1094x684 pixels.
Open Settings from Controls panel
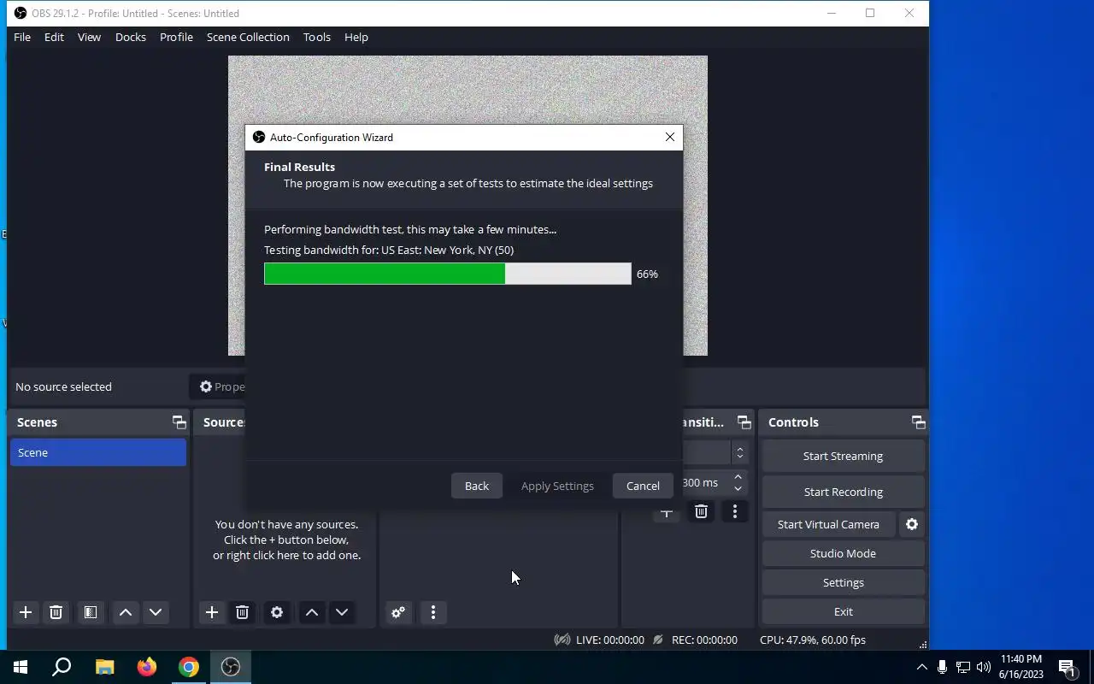(x=843, y=582)
